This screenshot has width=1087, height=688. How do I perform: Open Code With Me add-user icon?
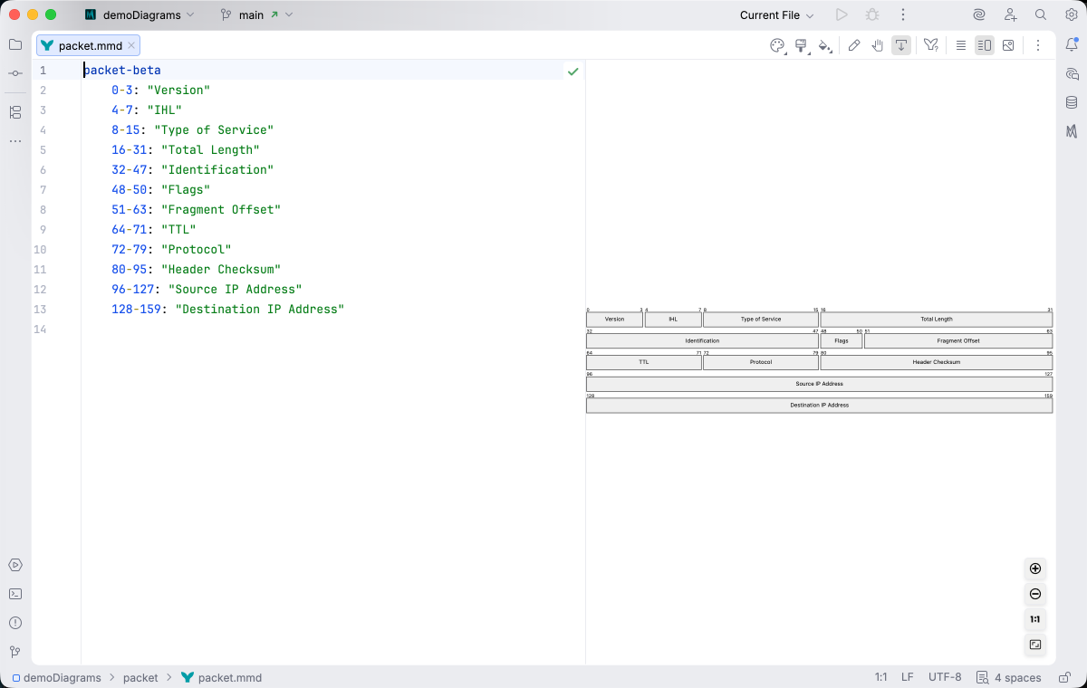(x=1011, y=14)
